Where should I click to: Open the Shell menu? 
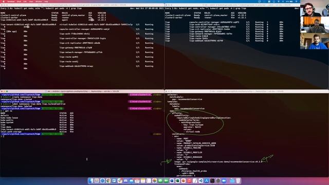pyautogui.click(x=19, y=2)
